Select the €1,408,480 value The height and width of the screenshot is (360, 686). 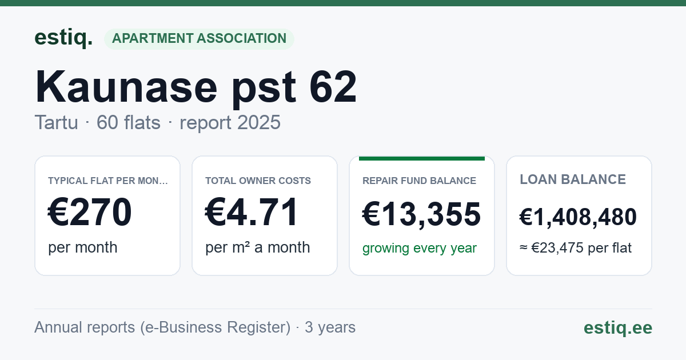tap(578, 217)
